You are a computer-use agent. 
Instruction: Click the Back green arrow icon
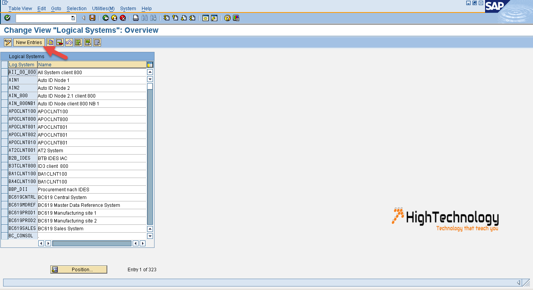click(x=105, y=18)
